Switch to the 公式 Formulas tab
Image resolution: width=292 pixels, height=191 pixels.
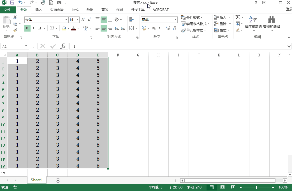pos(75,10)
